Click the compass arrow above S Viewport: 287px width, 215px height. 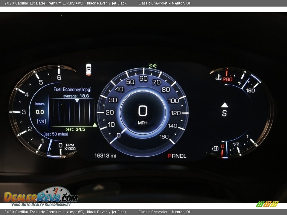click(225, 105)
